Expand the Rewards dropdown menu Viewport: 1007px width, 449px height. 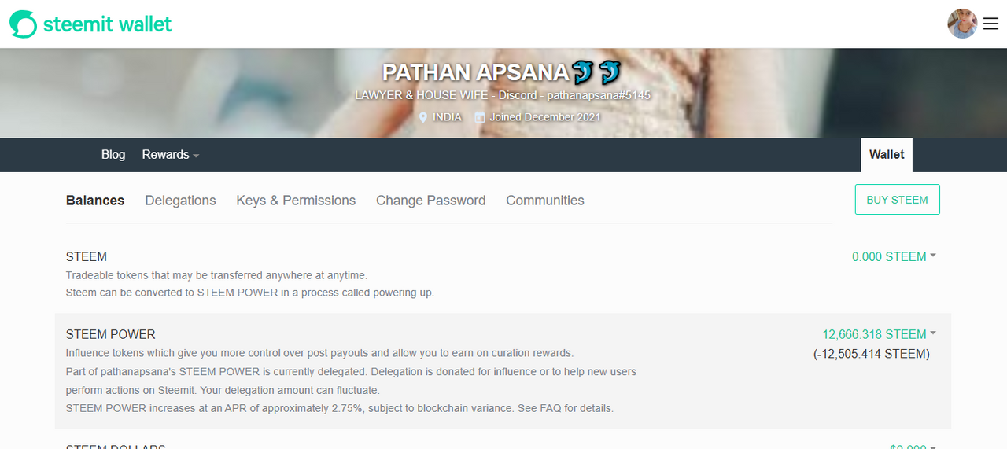[170, 155]
